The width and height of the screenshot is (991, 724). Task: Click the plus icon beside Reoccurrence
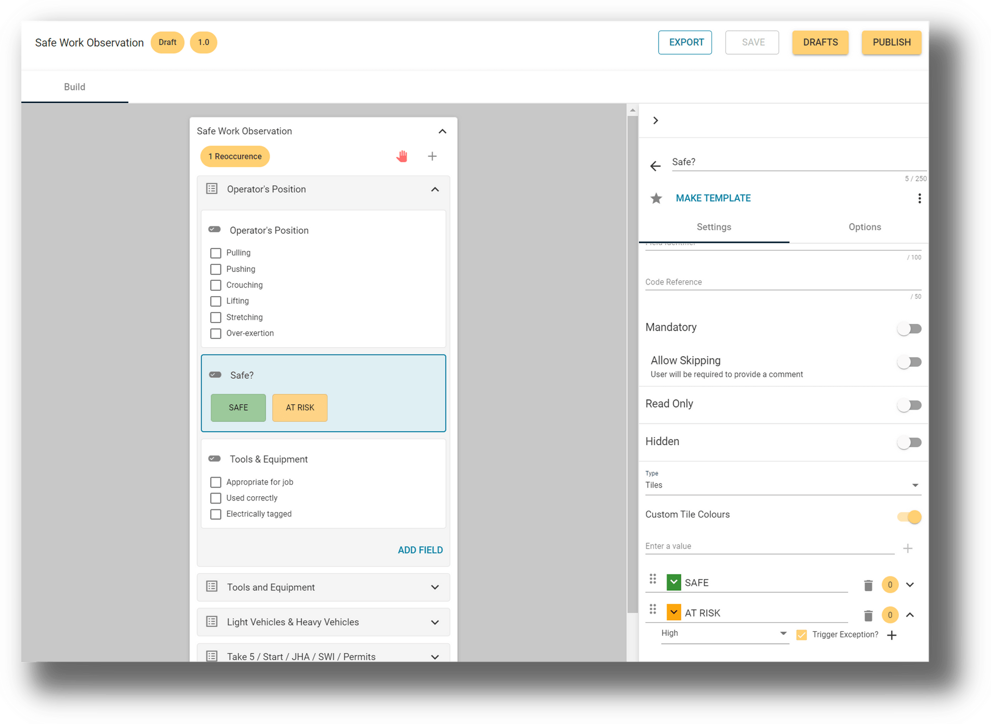pyautogui.click(x=432, y=156)
